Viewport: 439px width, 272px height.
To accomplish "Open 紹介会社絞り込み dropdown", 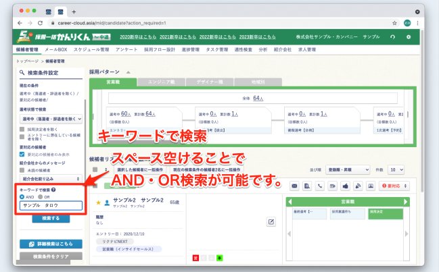I will click(x=51, y=179).
